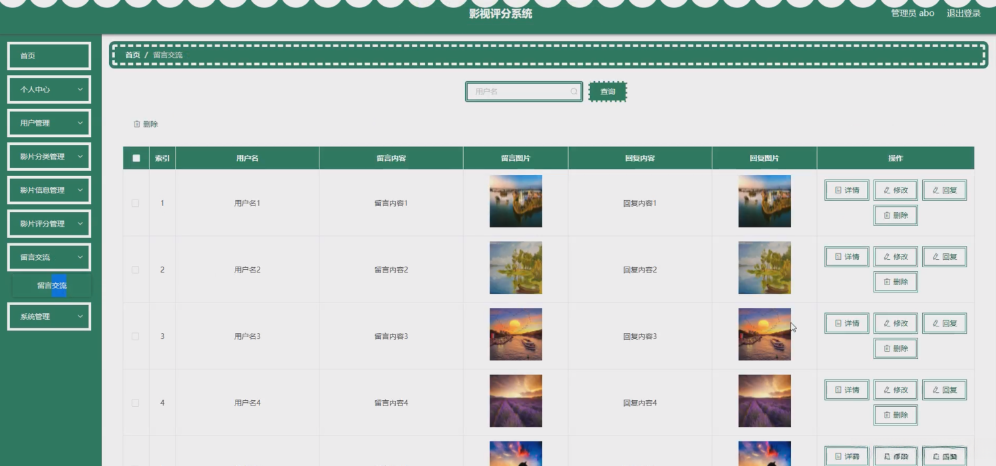The width and height of the screenshot is (996, 466).
Task: Click the 用户名 column header
Action: click(248, 158)
